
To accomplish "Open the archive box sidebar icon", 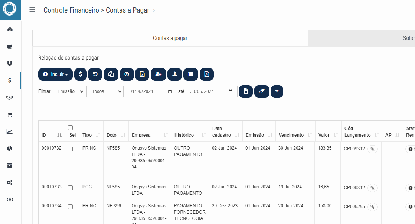I will [x=10, y=166].
